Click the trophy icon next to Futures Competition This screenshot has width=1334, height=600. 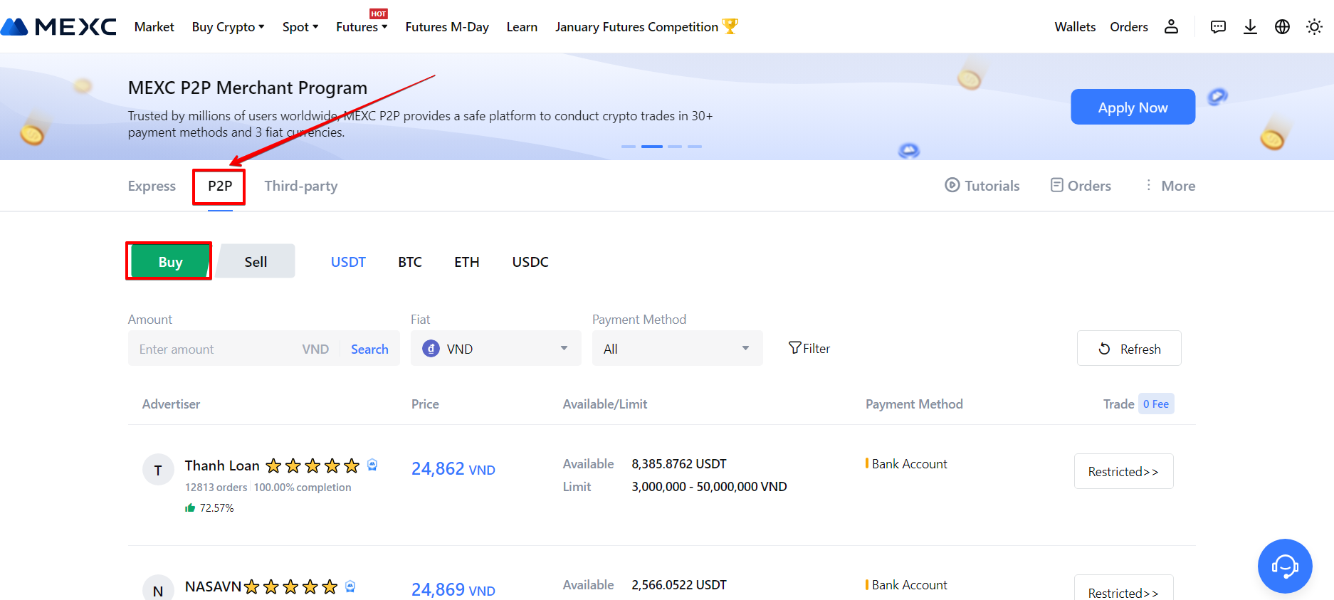click(x=730, y=26)
